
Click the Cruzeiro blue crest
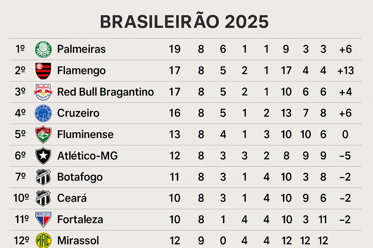click(x=43, y=113)
